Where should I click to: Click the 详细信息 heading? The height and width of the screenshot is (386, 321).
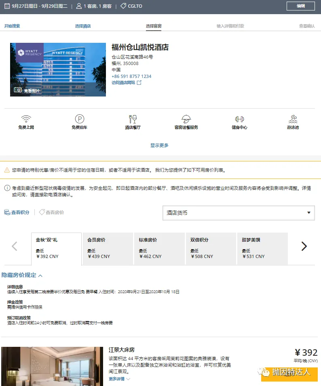click(15, 287)
